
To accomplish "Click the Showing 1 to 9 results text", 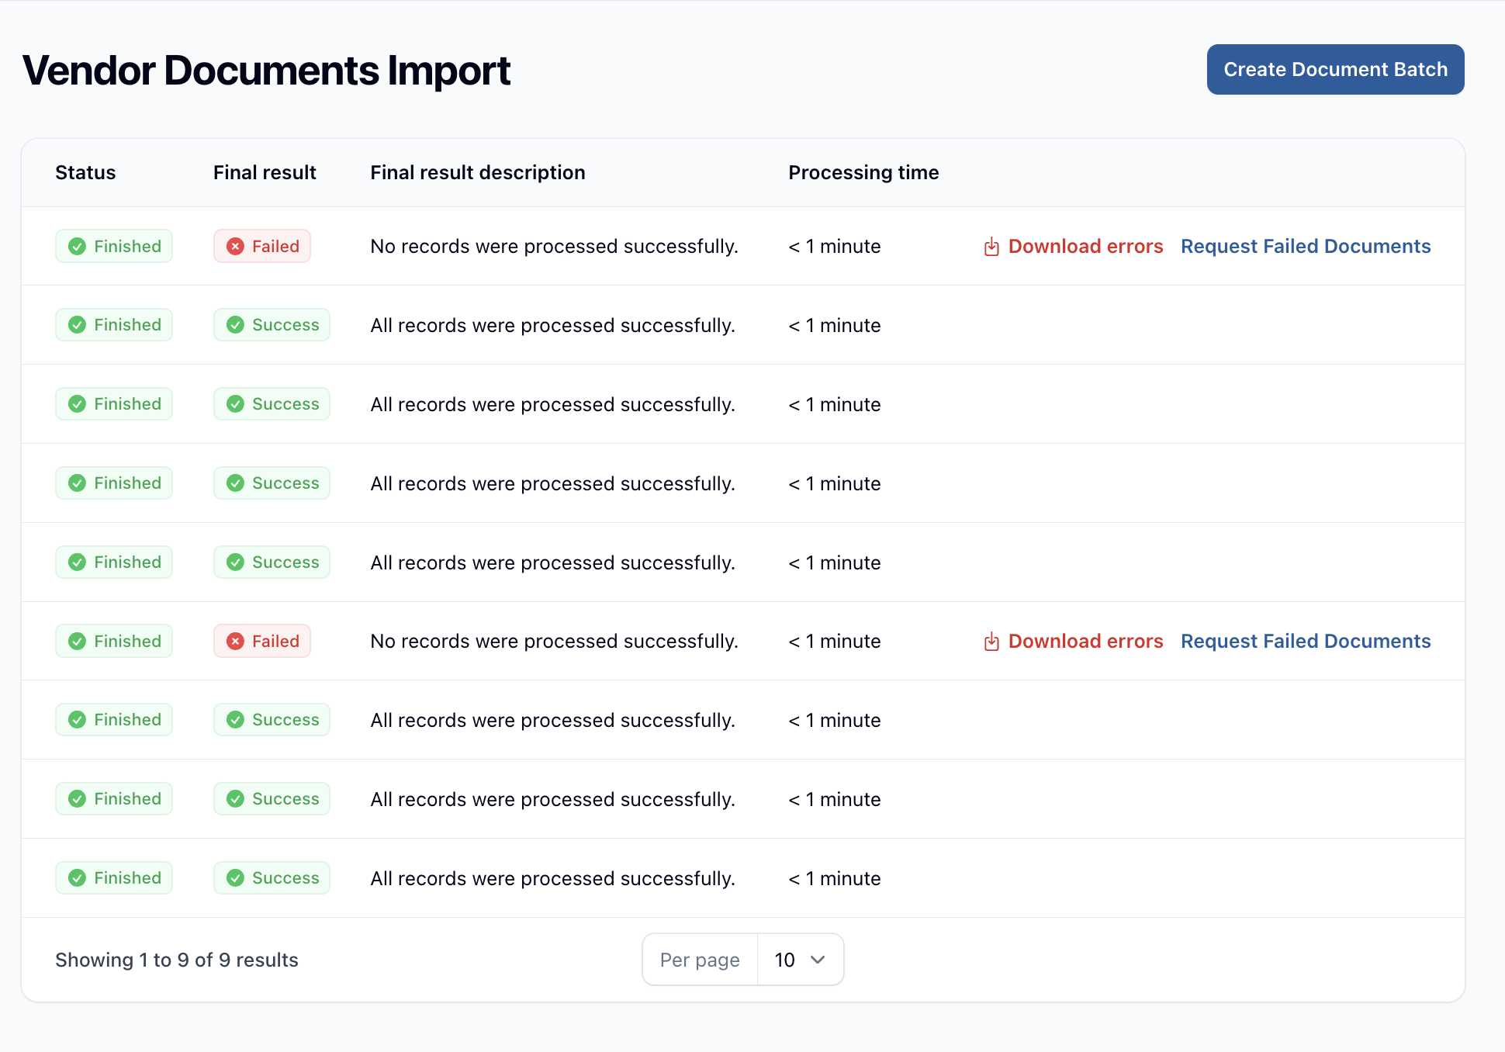I will pyautogui.click(x=177, y=960).
